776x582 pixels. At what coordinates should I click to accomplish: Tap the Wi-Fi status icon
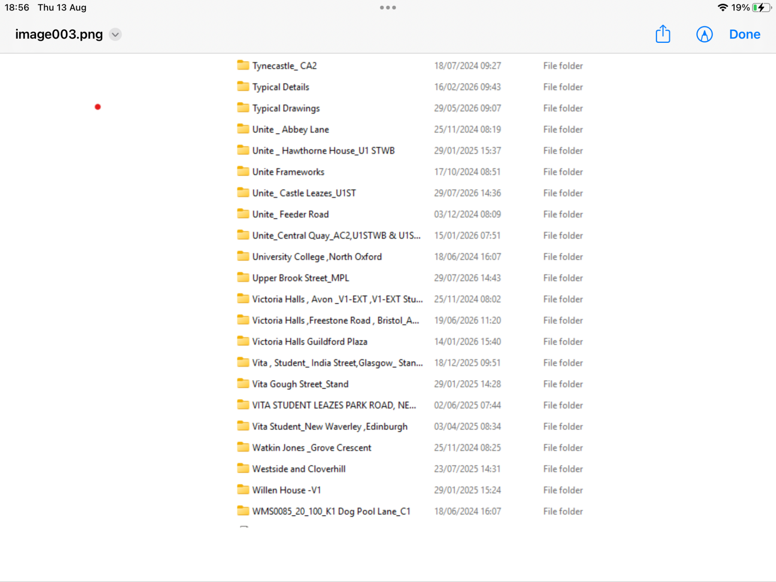tap(722, 7)
